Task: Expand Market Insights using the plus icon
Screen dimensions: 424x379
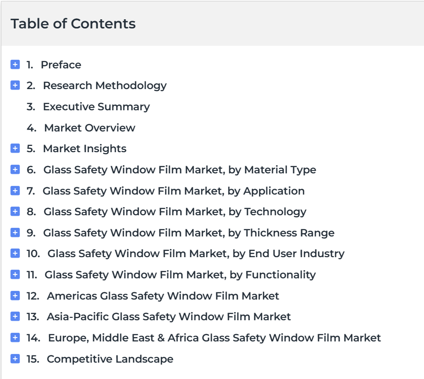Action: pyautogui.click(x=15, y=148)
